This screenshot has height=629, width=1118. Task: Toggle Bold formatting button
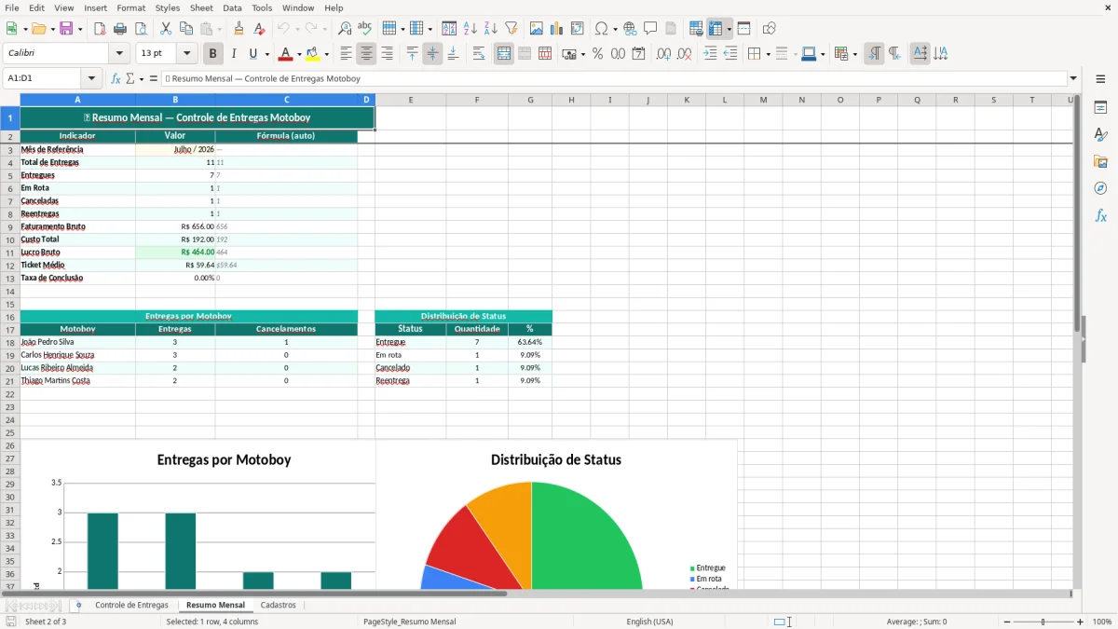212,54
